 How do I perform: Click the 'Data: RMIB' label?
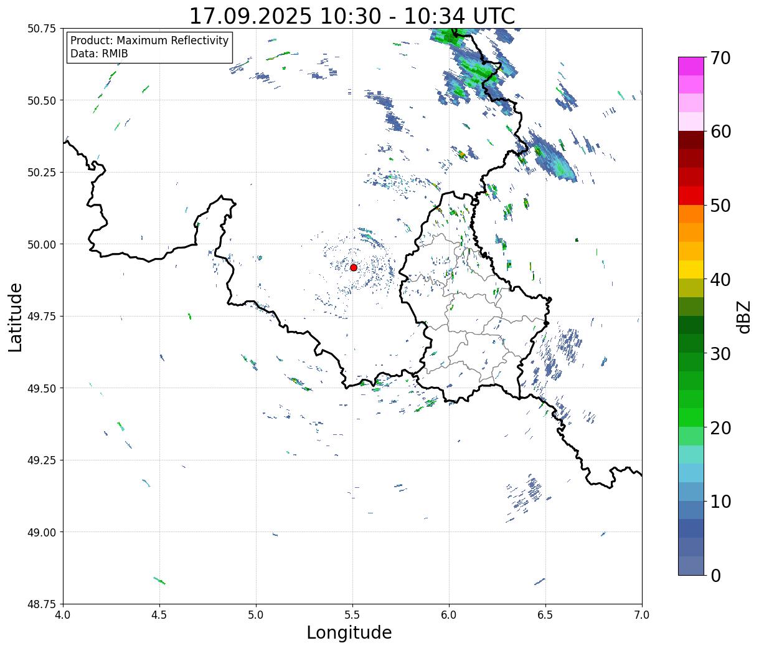click(x=99, y=54)
